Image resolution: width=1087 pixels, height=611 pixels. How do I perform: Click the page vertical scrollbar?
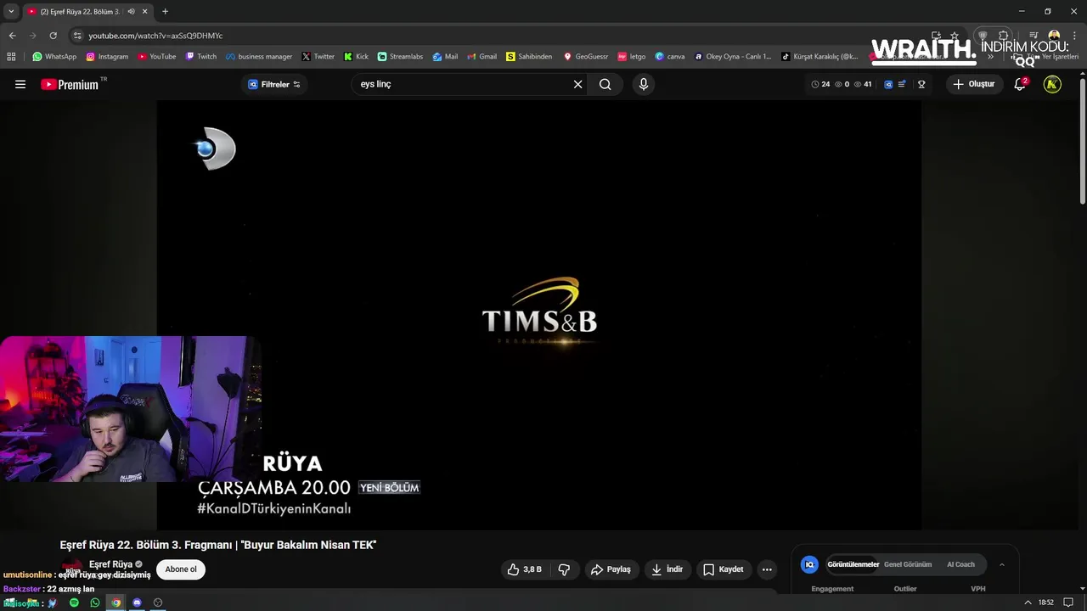coord(1082,140)
